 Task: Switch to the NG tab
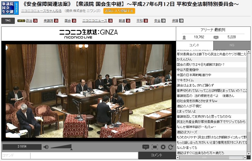point(232,45)
